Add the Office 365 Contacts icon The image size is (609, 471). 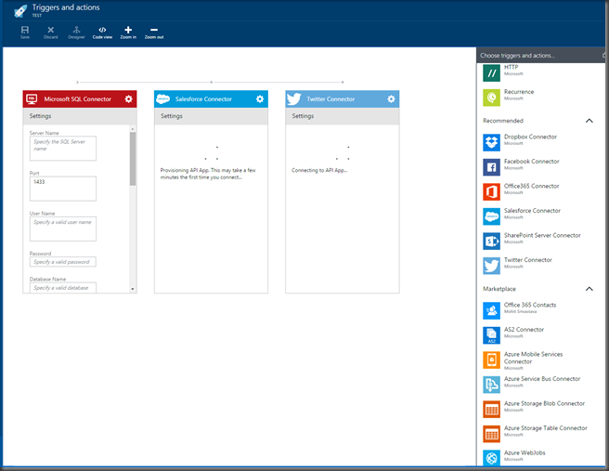pyautogui.click(x=491, y=311)
